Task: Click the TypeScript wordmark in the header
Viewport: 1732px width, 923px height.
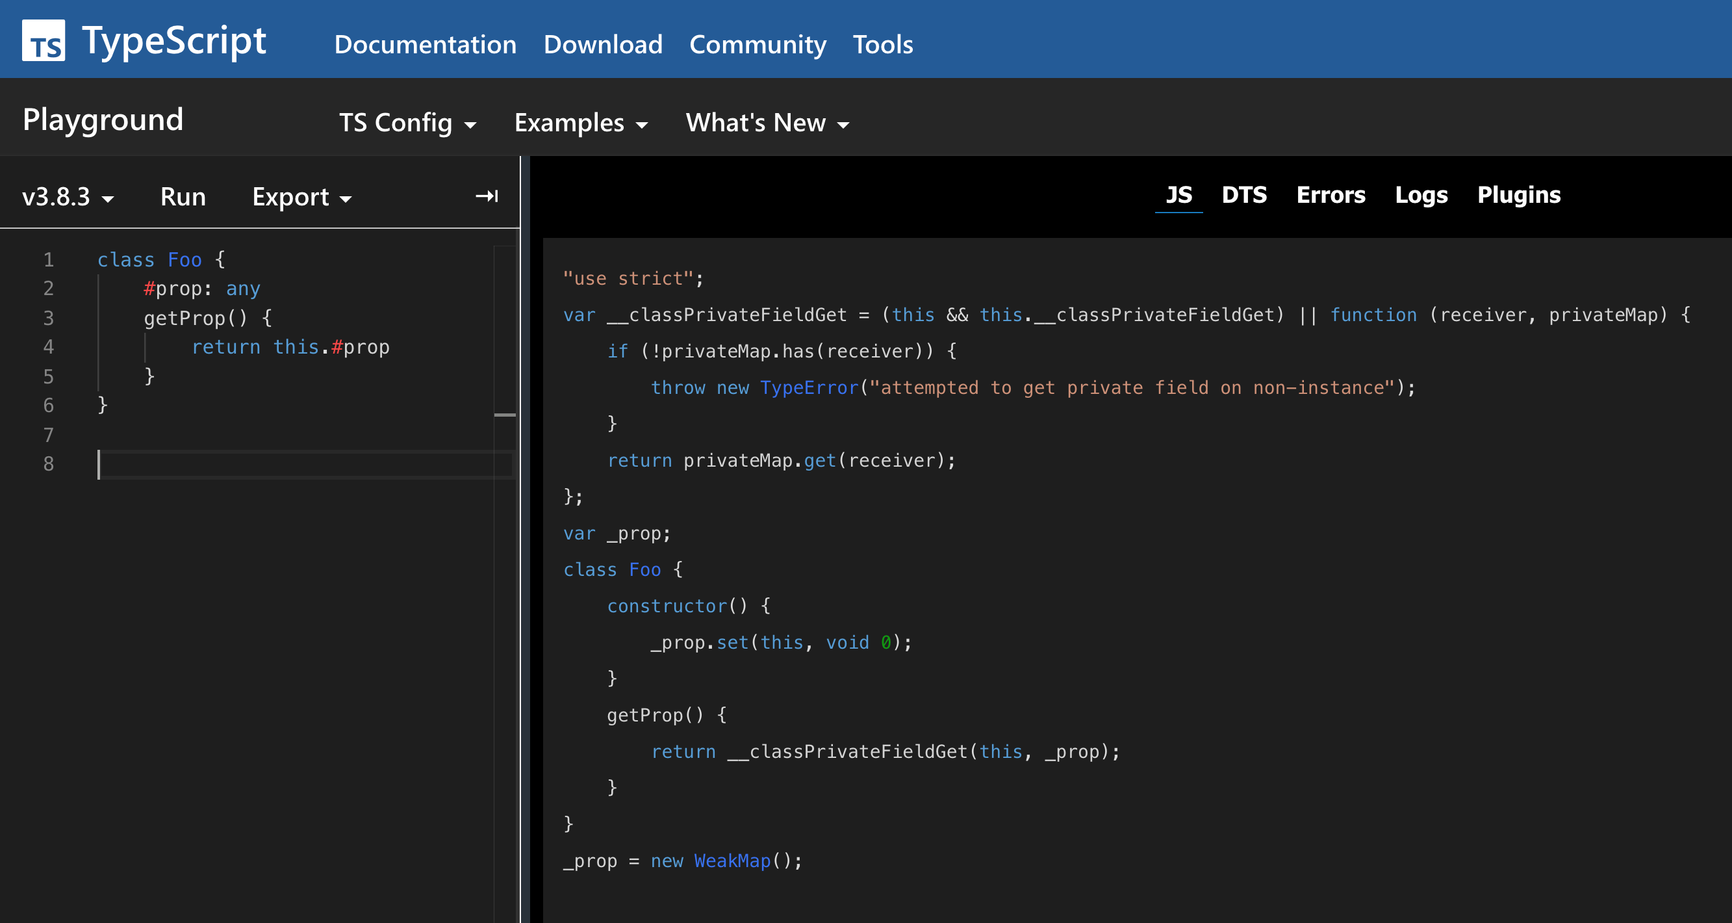Action: pyautogui.click(x=174, y=40)
